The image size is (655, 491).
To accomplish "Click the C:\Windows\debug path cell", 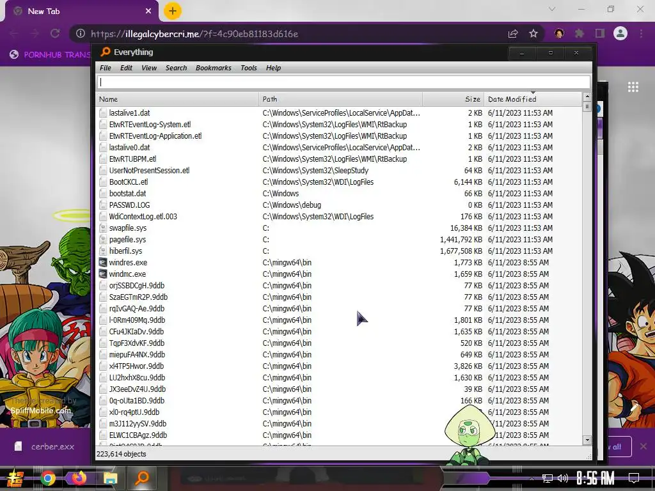I will (x=292, y=205).
